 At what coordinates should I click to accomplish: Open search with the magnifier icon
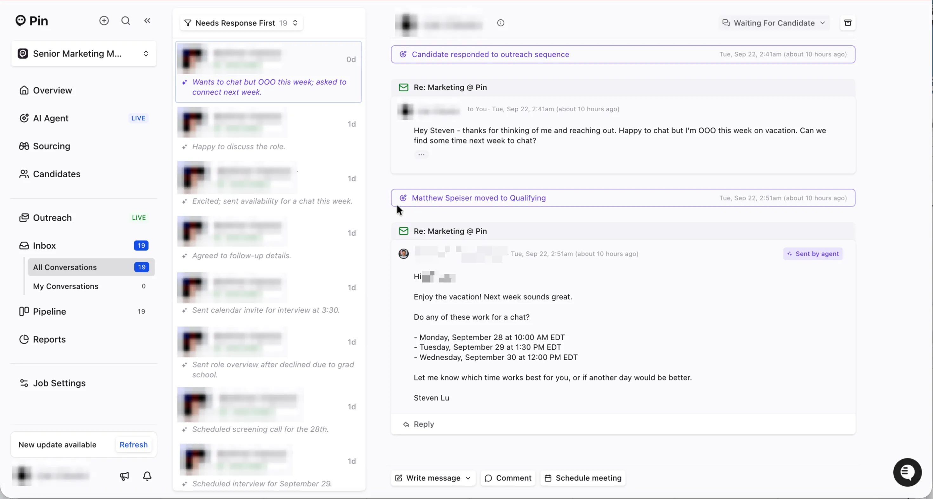pos(126,21)
